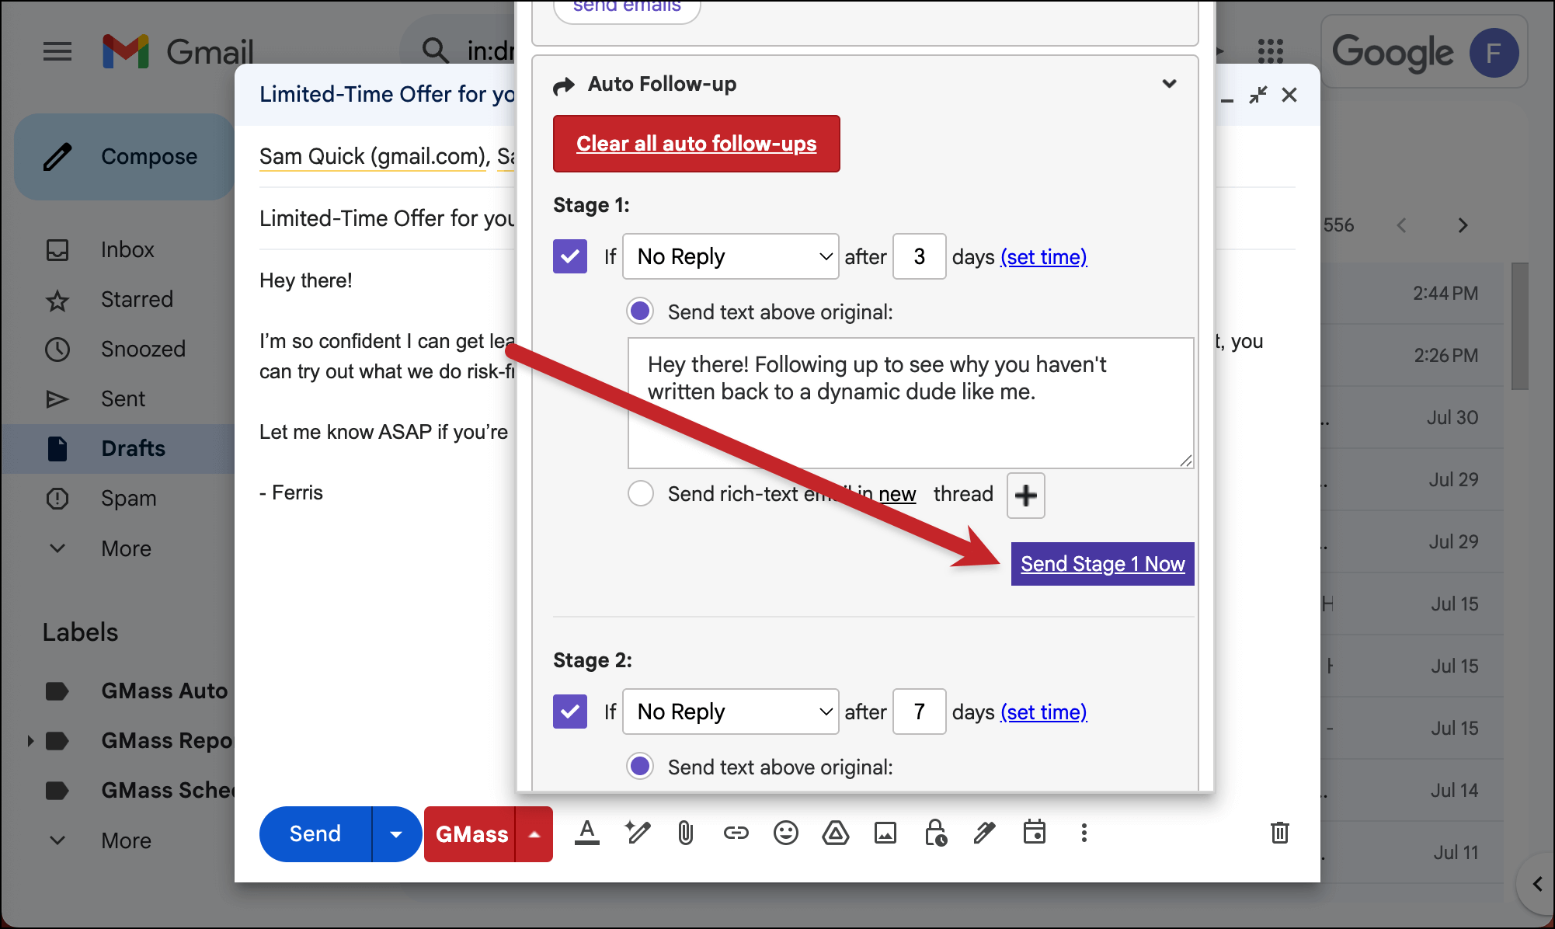Click Send Stage 1 Now button
The width and height of the screenshot is (1555, 929).
(x=1102, y=564)
